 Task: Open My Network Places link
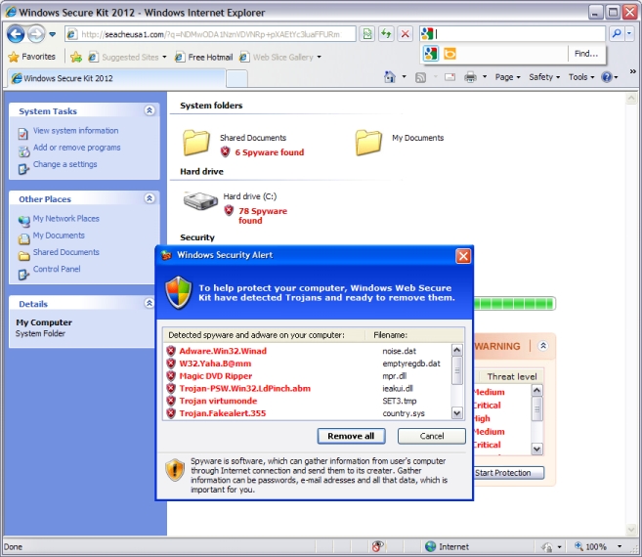pos(65,219)
